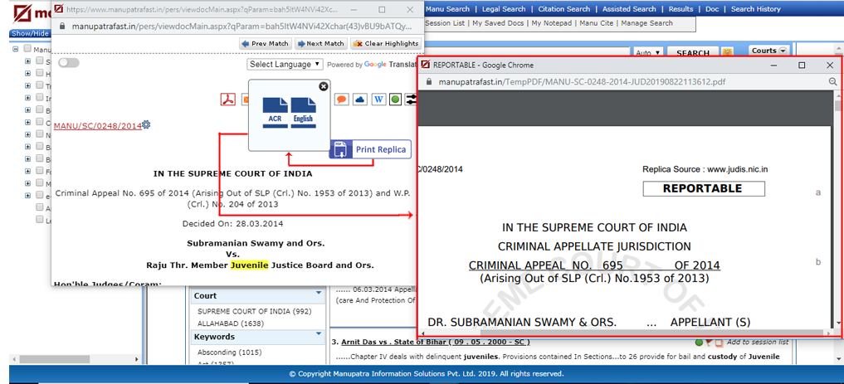Export document with the Word icon
This screenshot has height=384, width=844.
coord(378,100)
